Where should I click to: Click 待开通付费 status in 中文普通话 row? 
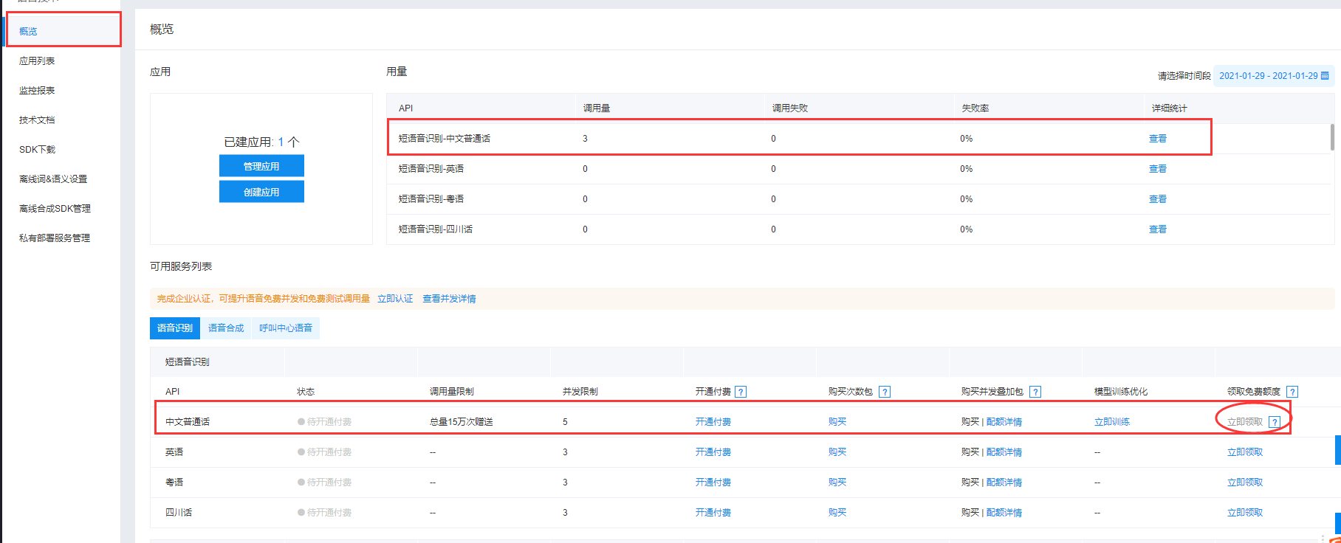[x=324, y=422]
